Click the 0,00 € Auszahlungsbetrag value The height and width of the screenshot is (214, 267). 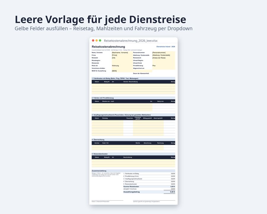coord(172,192)
